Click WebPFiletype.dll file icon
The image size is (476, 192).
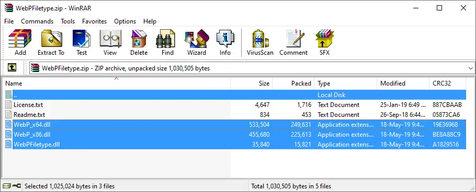8,145
